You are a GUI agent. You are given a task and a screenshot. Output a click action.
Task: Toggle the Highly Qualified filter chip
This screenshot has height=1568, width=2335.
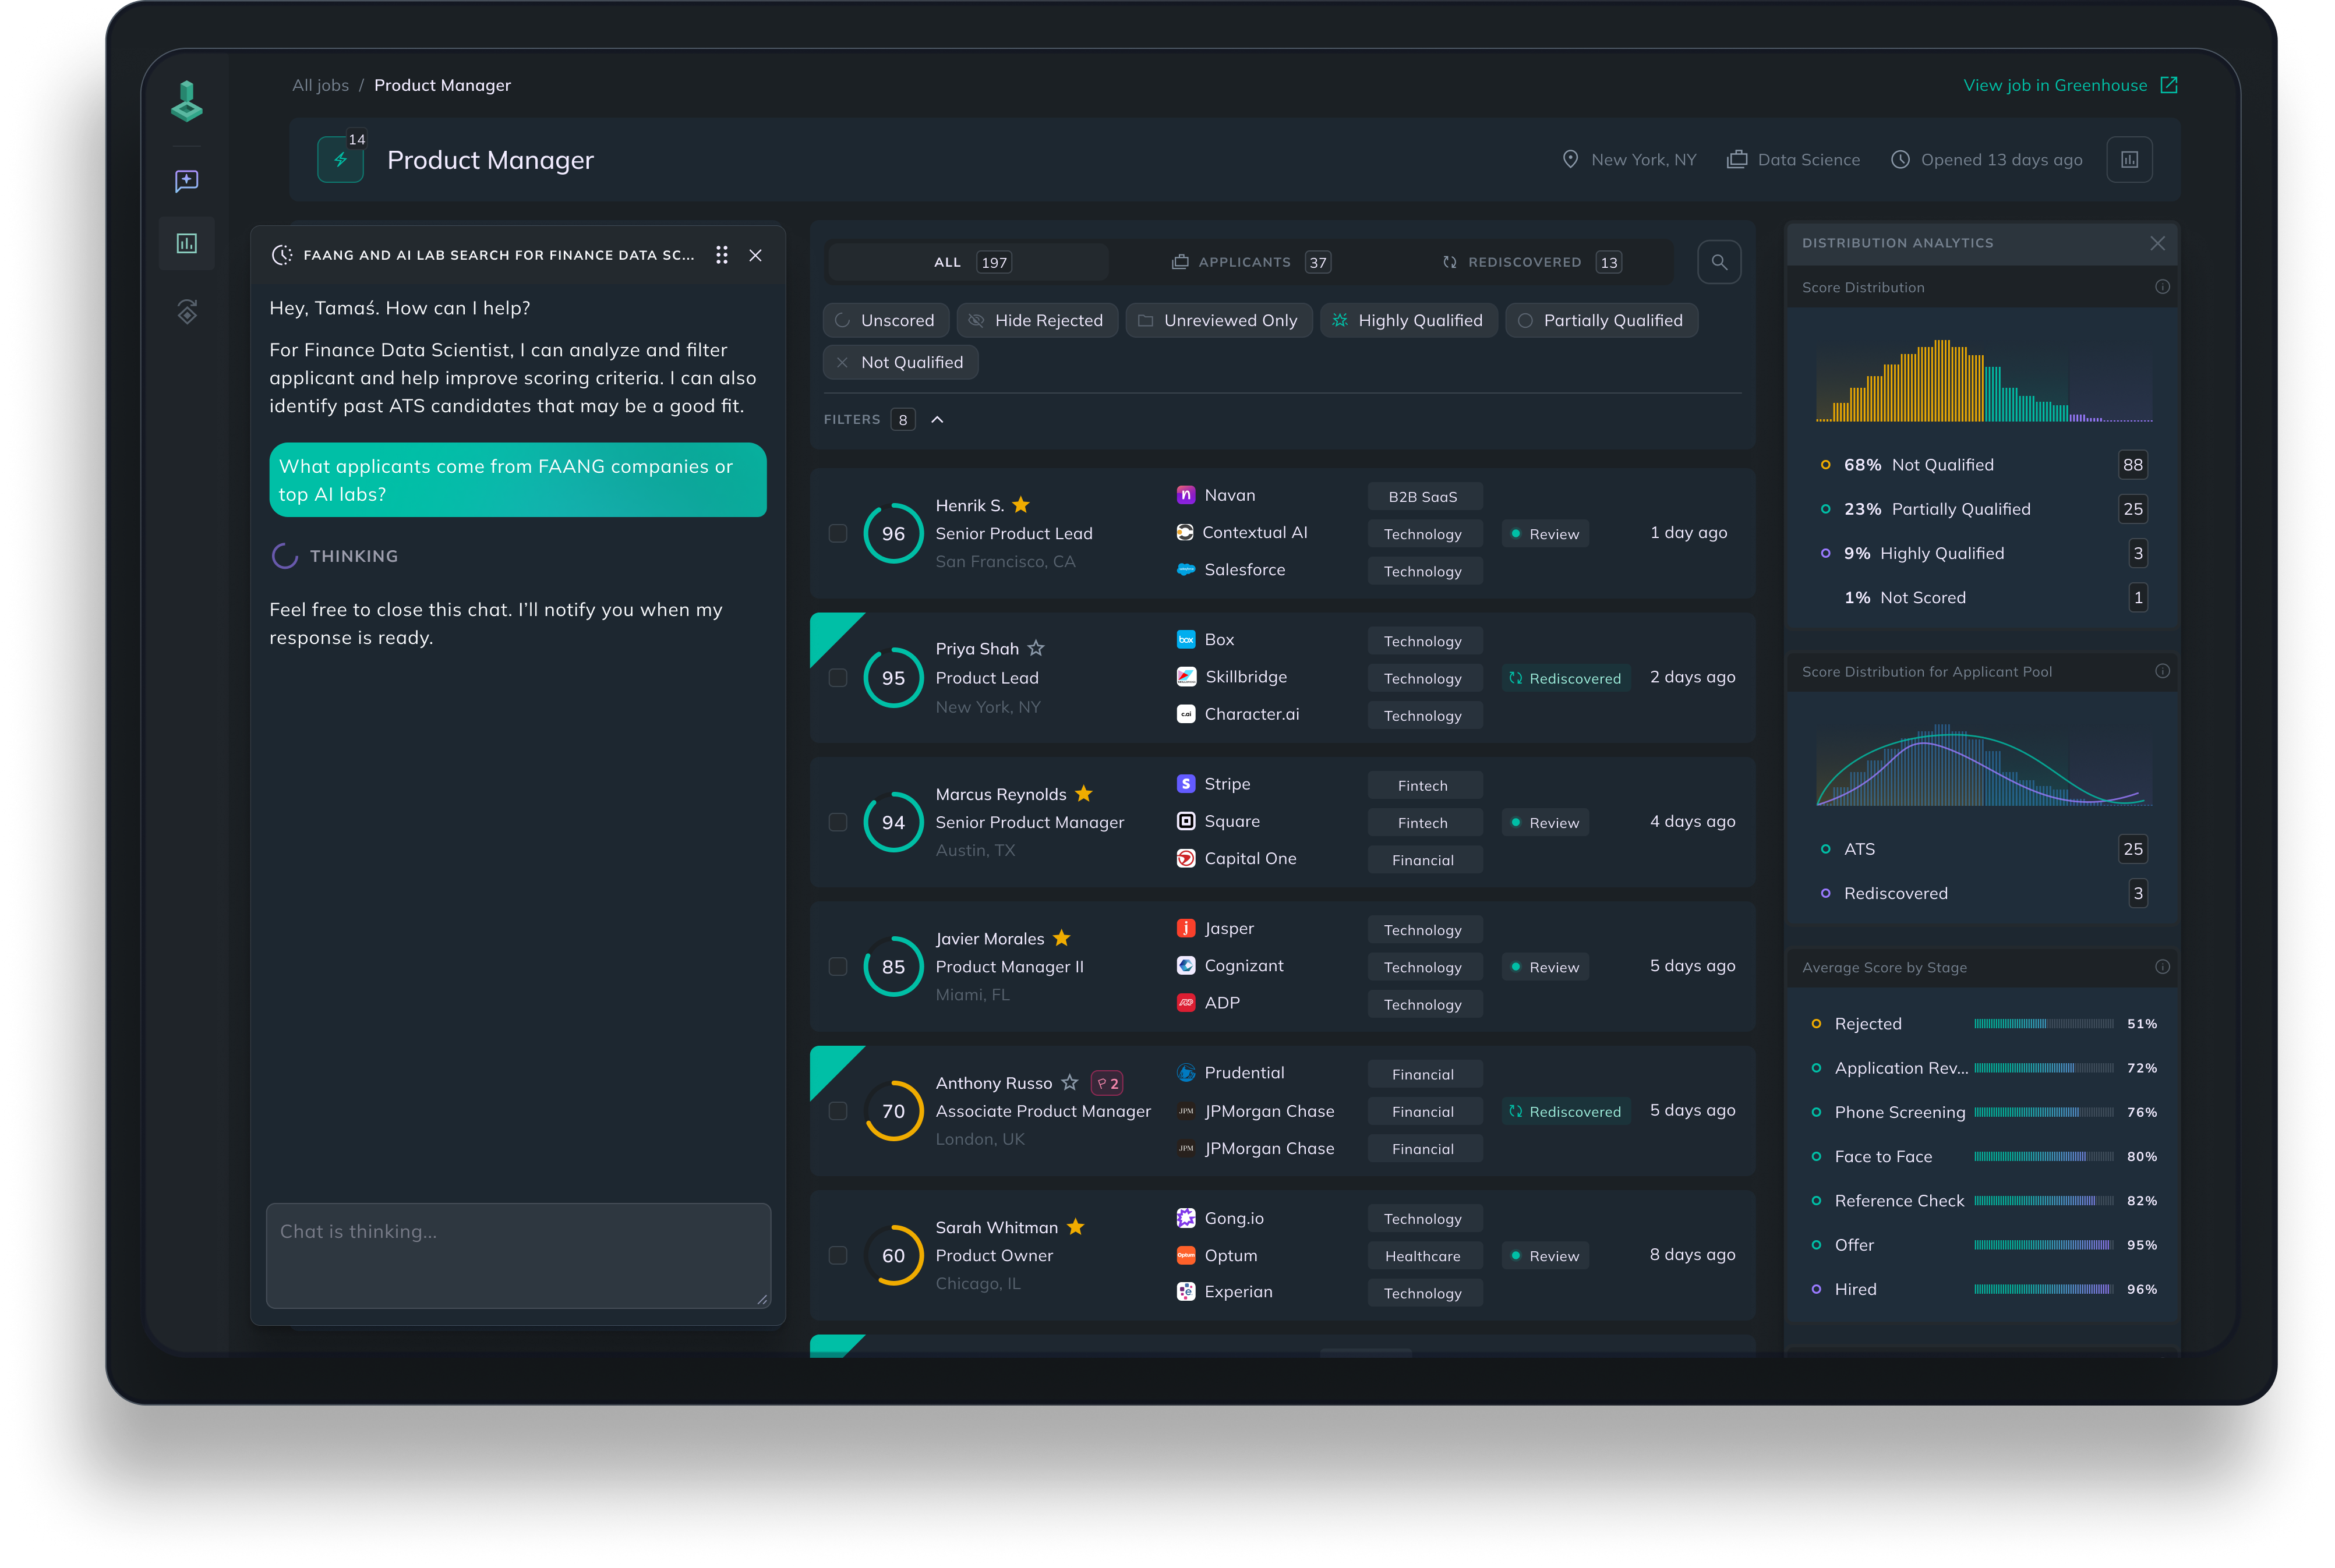tap(1408, 320)
